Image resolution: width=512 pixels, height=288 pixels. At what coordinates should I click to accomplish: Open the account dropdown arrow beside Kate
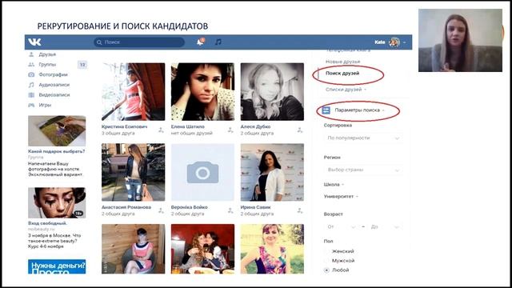tap(405, 42)
